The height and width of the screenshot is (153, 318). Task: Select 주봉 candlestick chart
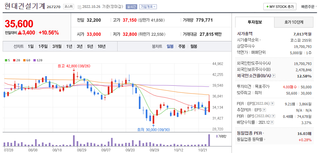click(182, 46)
